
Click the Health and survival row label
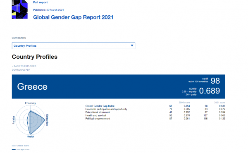pyautogui.click(x=95, y=115)
